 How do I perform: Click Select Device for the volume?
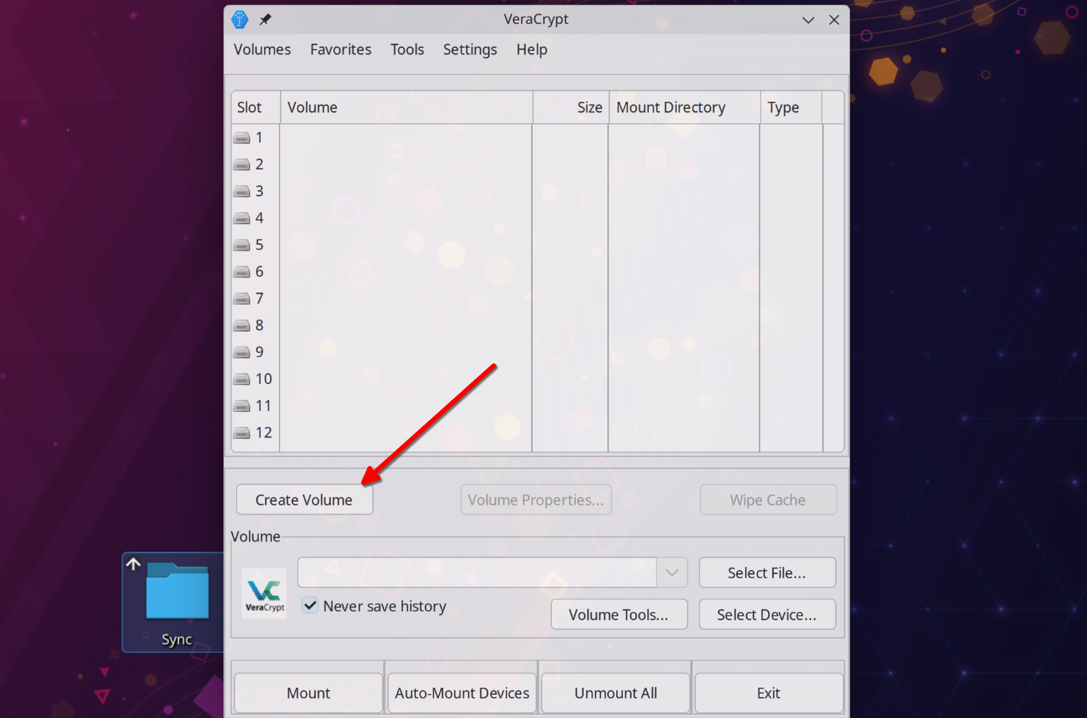[767, 614]
